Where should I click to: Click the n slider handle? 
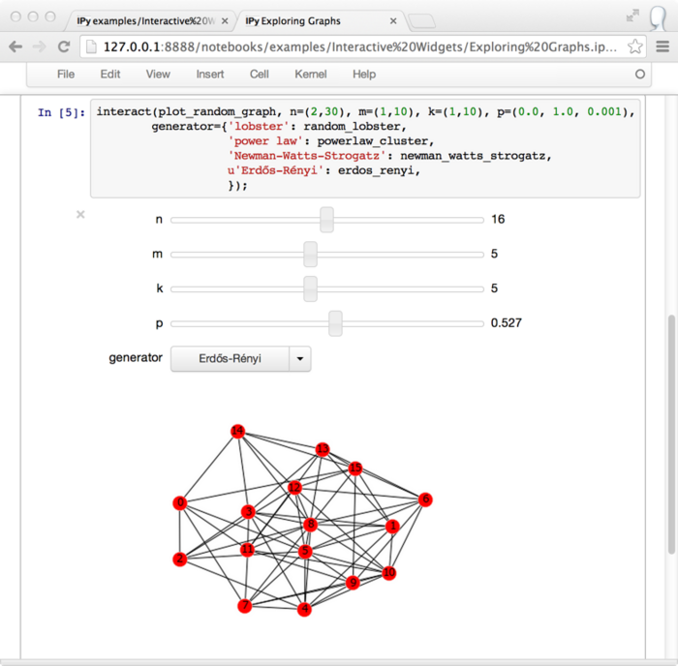tap(327, 220)
